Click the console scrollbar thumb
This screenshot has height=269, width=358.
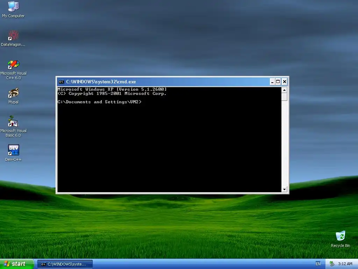[284, 97]
